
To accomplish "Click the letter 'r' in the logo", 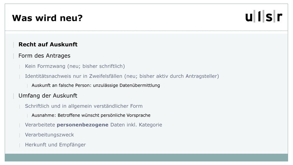I will click(280, 17).
